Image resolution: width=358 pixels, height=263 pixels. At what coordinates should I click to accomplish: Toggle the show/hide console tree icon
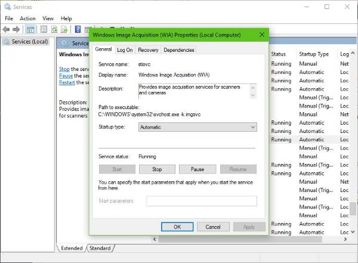point(29,29)
